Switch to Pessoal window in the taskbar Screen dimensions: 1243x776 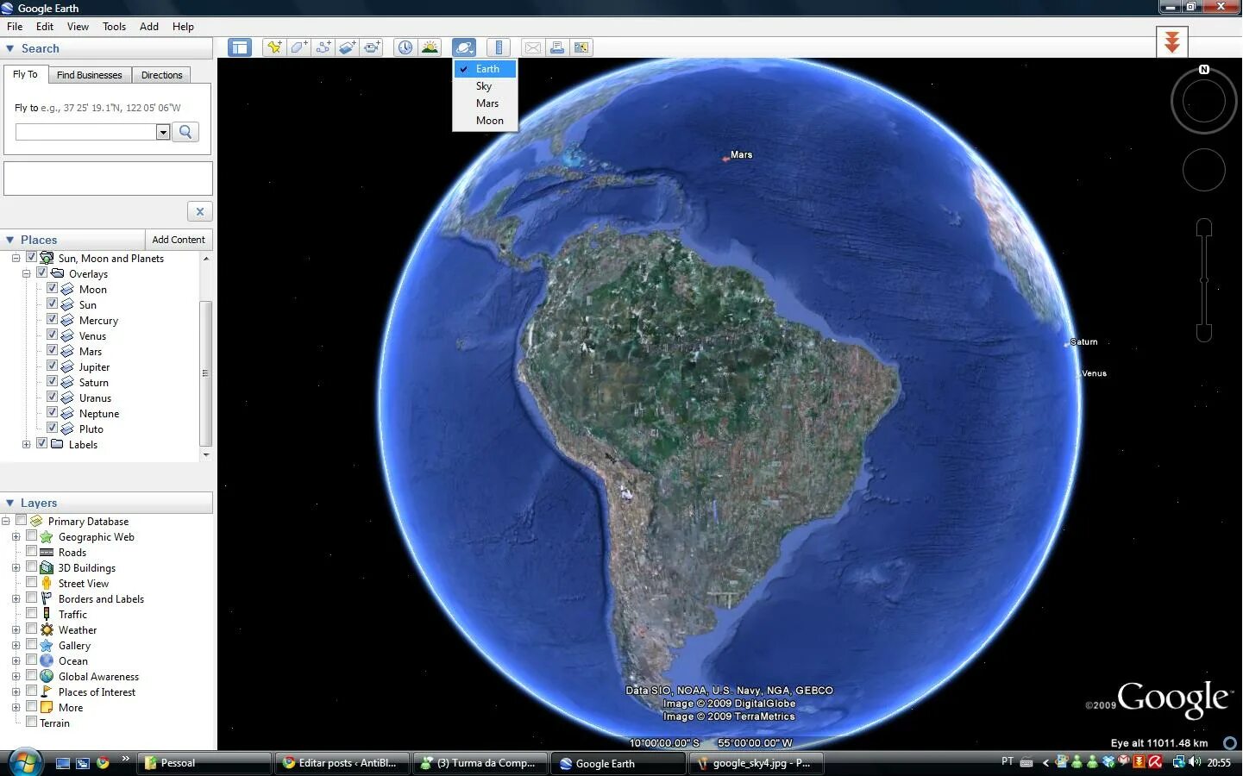(x=204, y=763)
